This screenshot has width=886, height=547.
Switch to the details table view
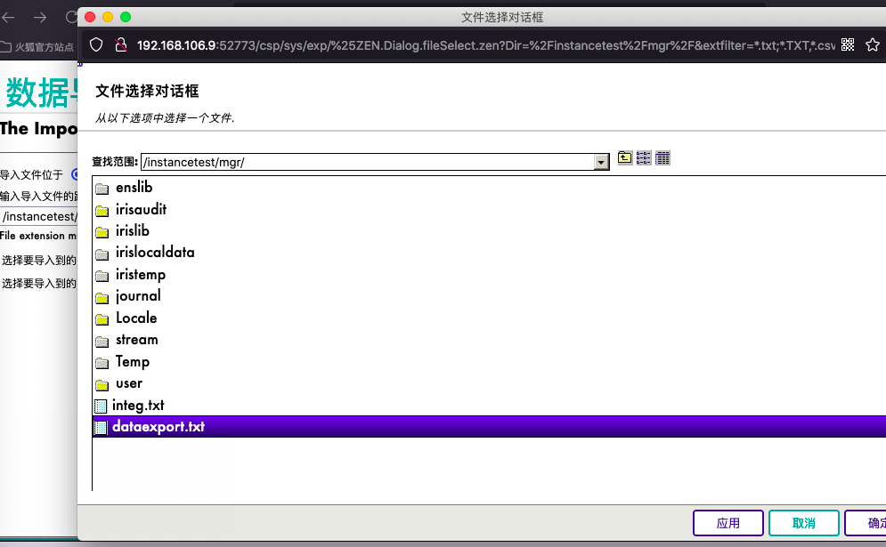(x=662, y=157)
